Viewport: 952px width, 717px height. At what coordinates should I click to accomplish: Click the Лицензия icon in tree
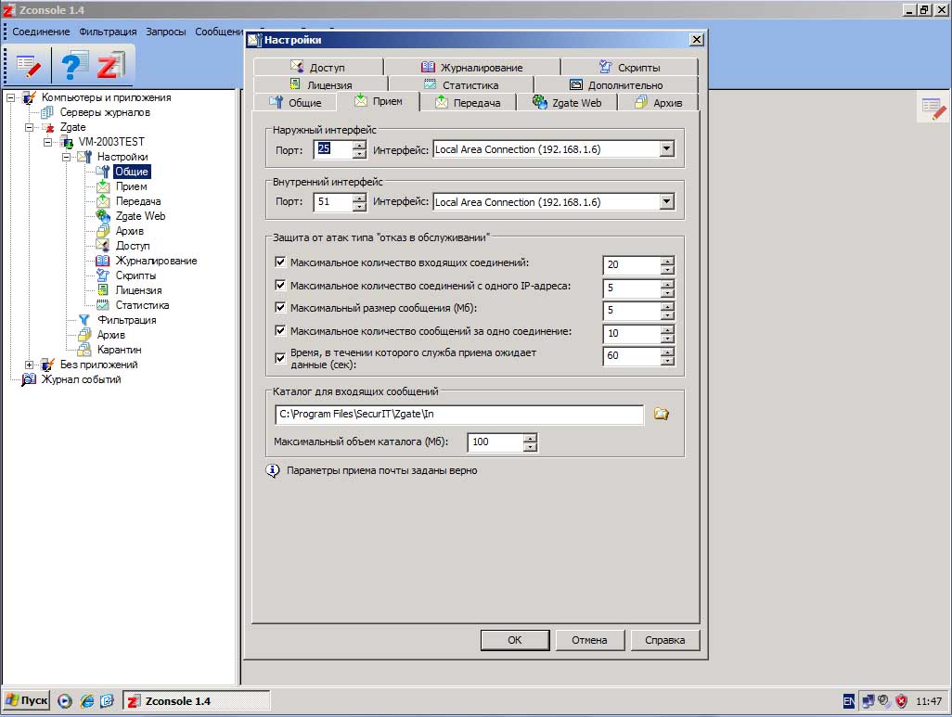click(103, 290)
